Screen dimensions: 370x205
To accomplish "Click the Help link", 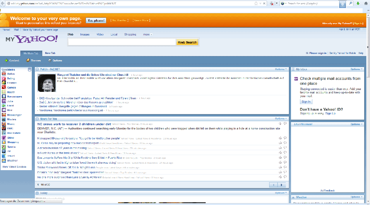I will 361,53.
